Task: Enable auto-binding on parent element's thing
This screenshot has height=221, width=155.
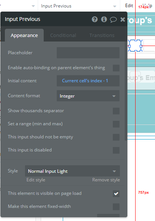Action: pyautogui.click(x=116, y=68)
